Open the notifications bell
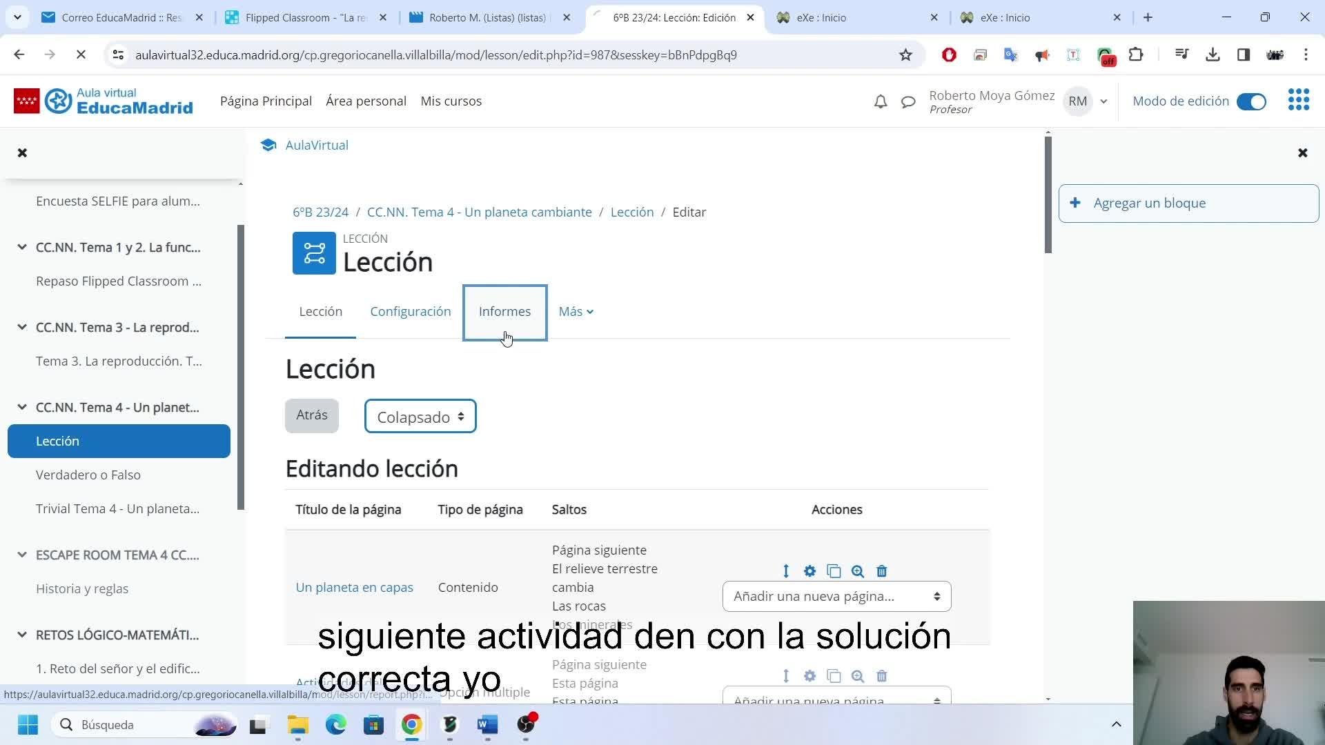Screen dimensions: 1325x745 pos(880,101)
